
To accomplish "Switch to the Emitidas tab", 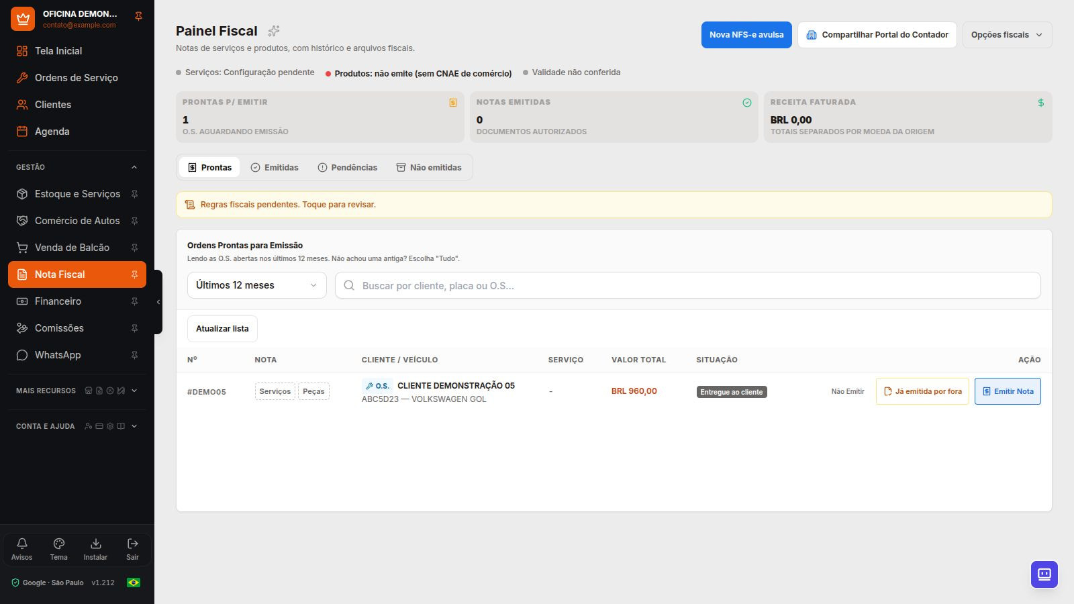I will coord(275,167).
